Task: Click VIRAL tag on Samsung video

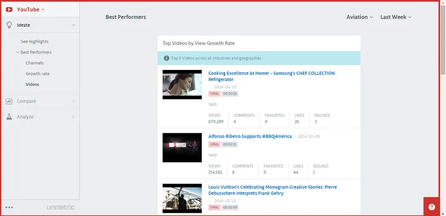Action: tap(214, 93)
